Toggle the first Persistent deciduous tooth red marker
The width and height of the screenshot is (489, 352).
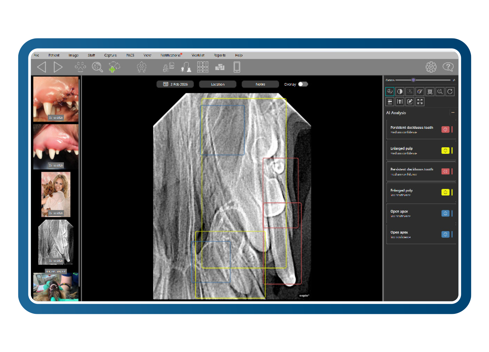coord(445,129)
